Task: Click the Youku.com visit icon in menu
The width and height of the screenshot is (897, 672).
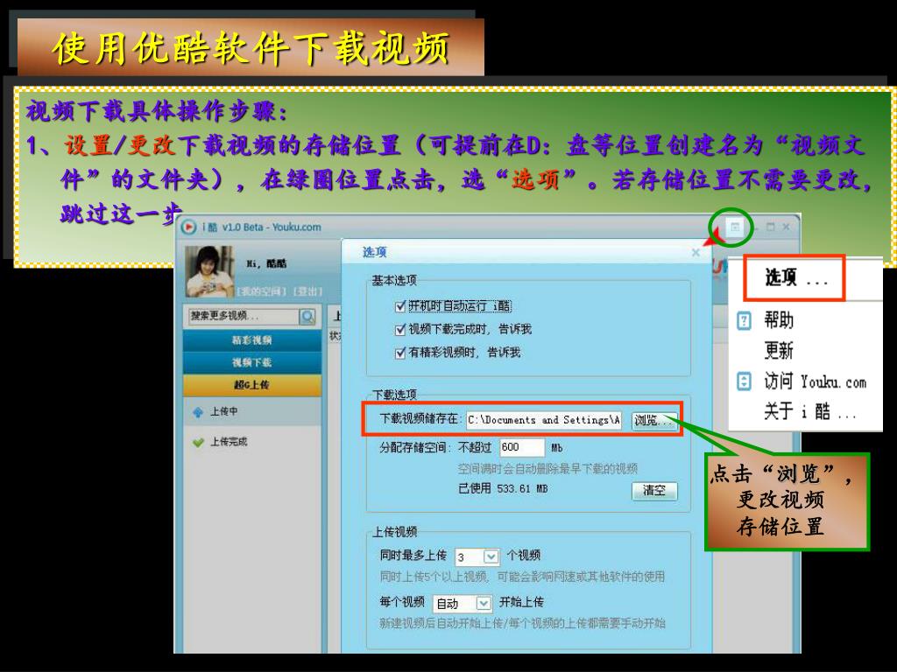Action: 744,381
